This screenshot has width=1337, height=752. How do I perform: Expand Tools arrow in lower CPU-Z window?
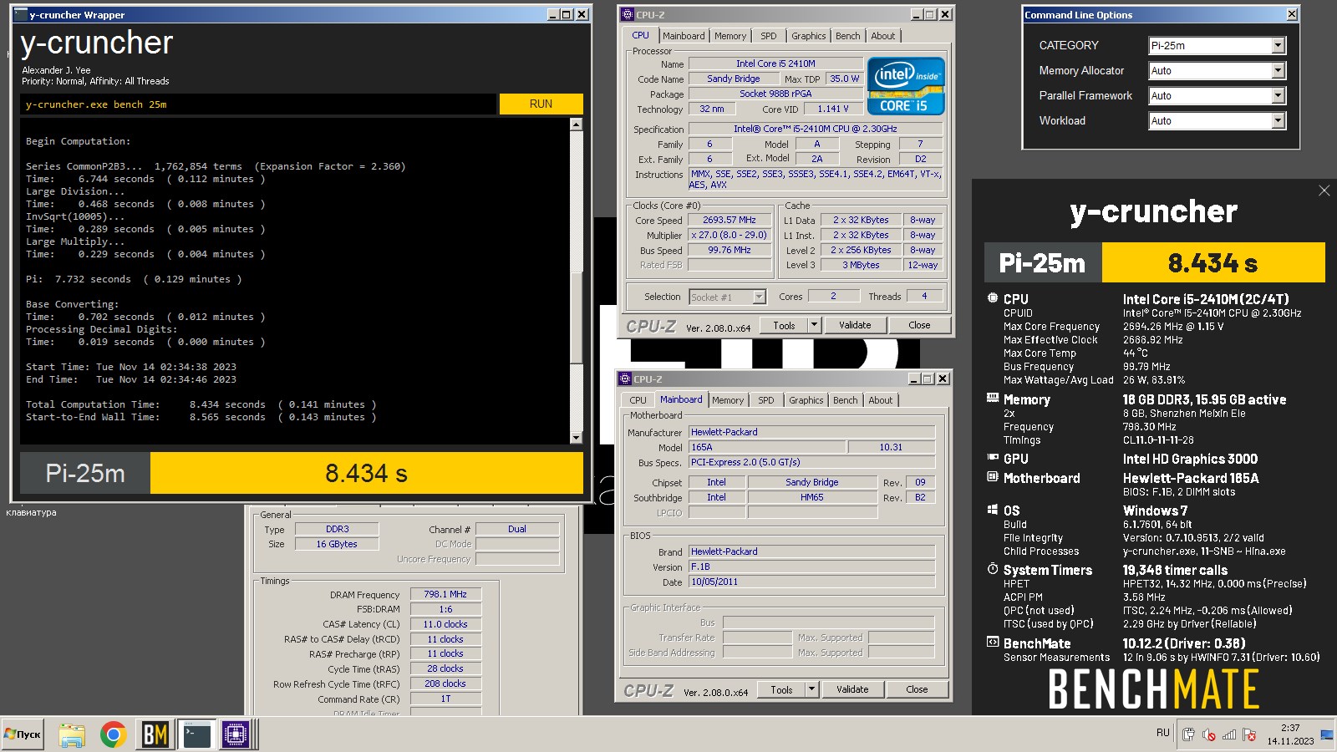pos(812,689)
